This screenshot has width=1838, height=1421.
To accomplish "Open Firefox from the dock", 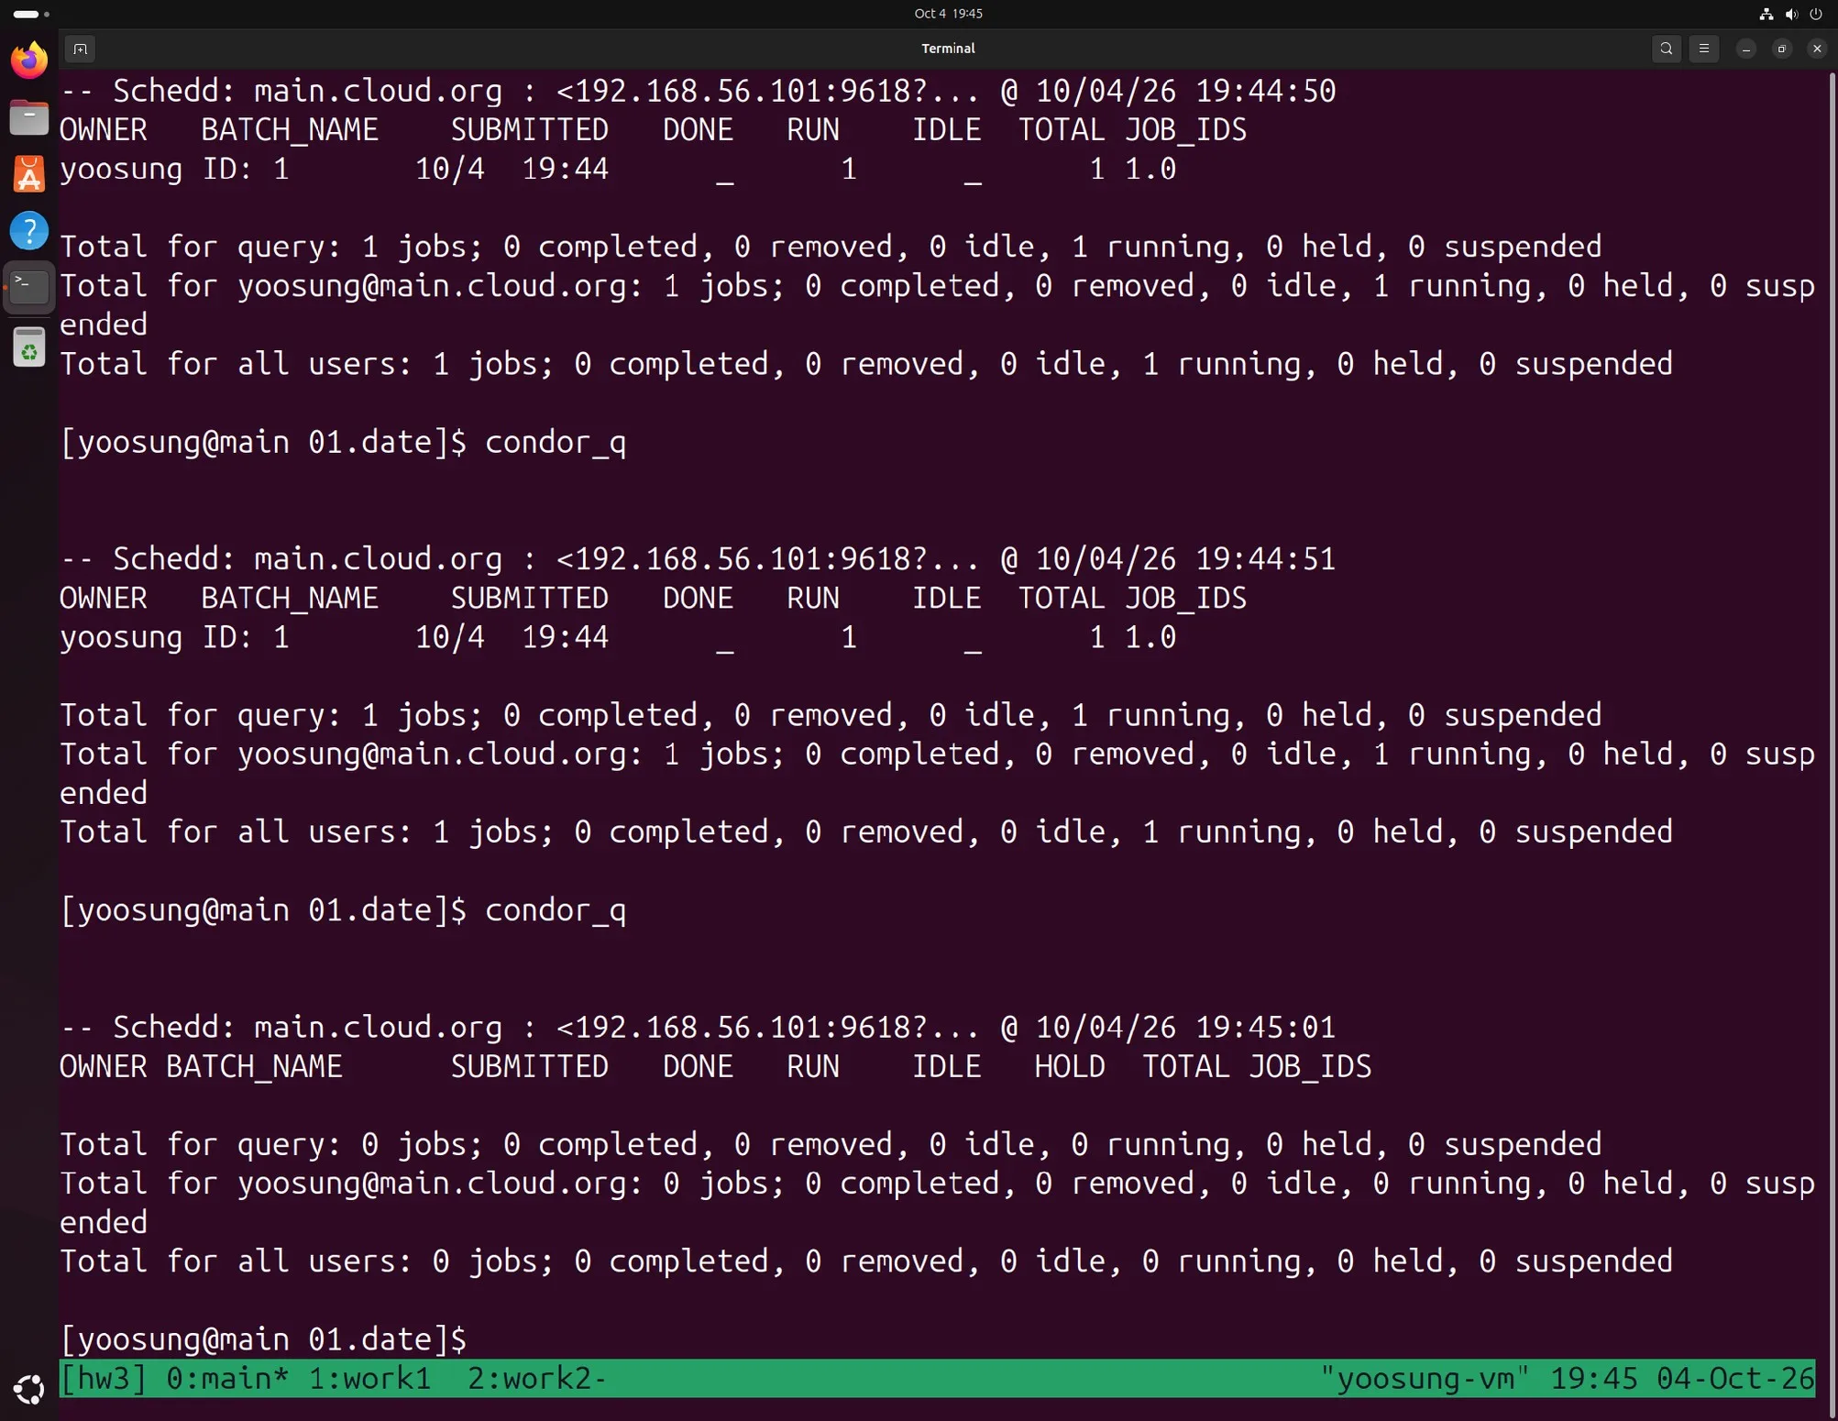I will (29, 61).
